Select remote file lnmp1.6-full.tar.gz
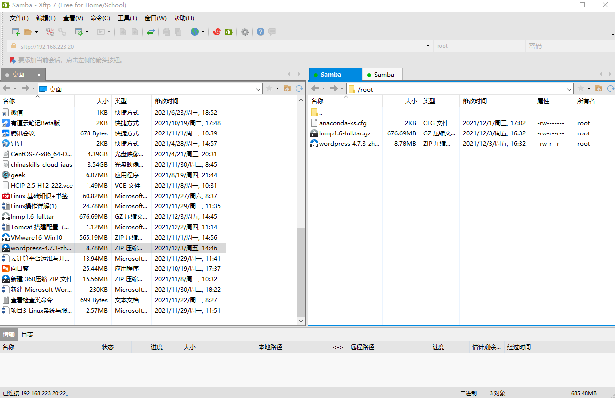 (345, 133)
